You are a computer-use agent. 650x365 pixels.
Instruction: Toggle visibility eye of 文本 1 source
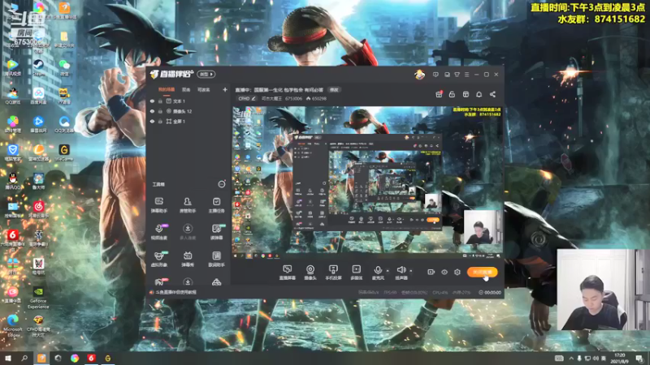coord(152,101)
